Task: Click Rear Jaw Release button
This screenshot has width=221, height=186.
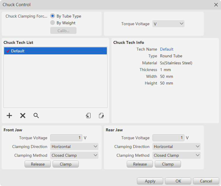Action: click(x=140, y=164)
